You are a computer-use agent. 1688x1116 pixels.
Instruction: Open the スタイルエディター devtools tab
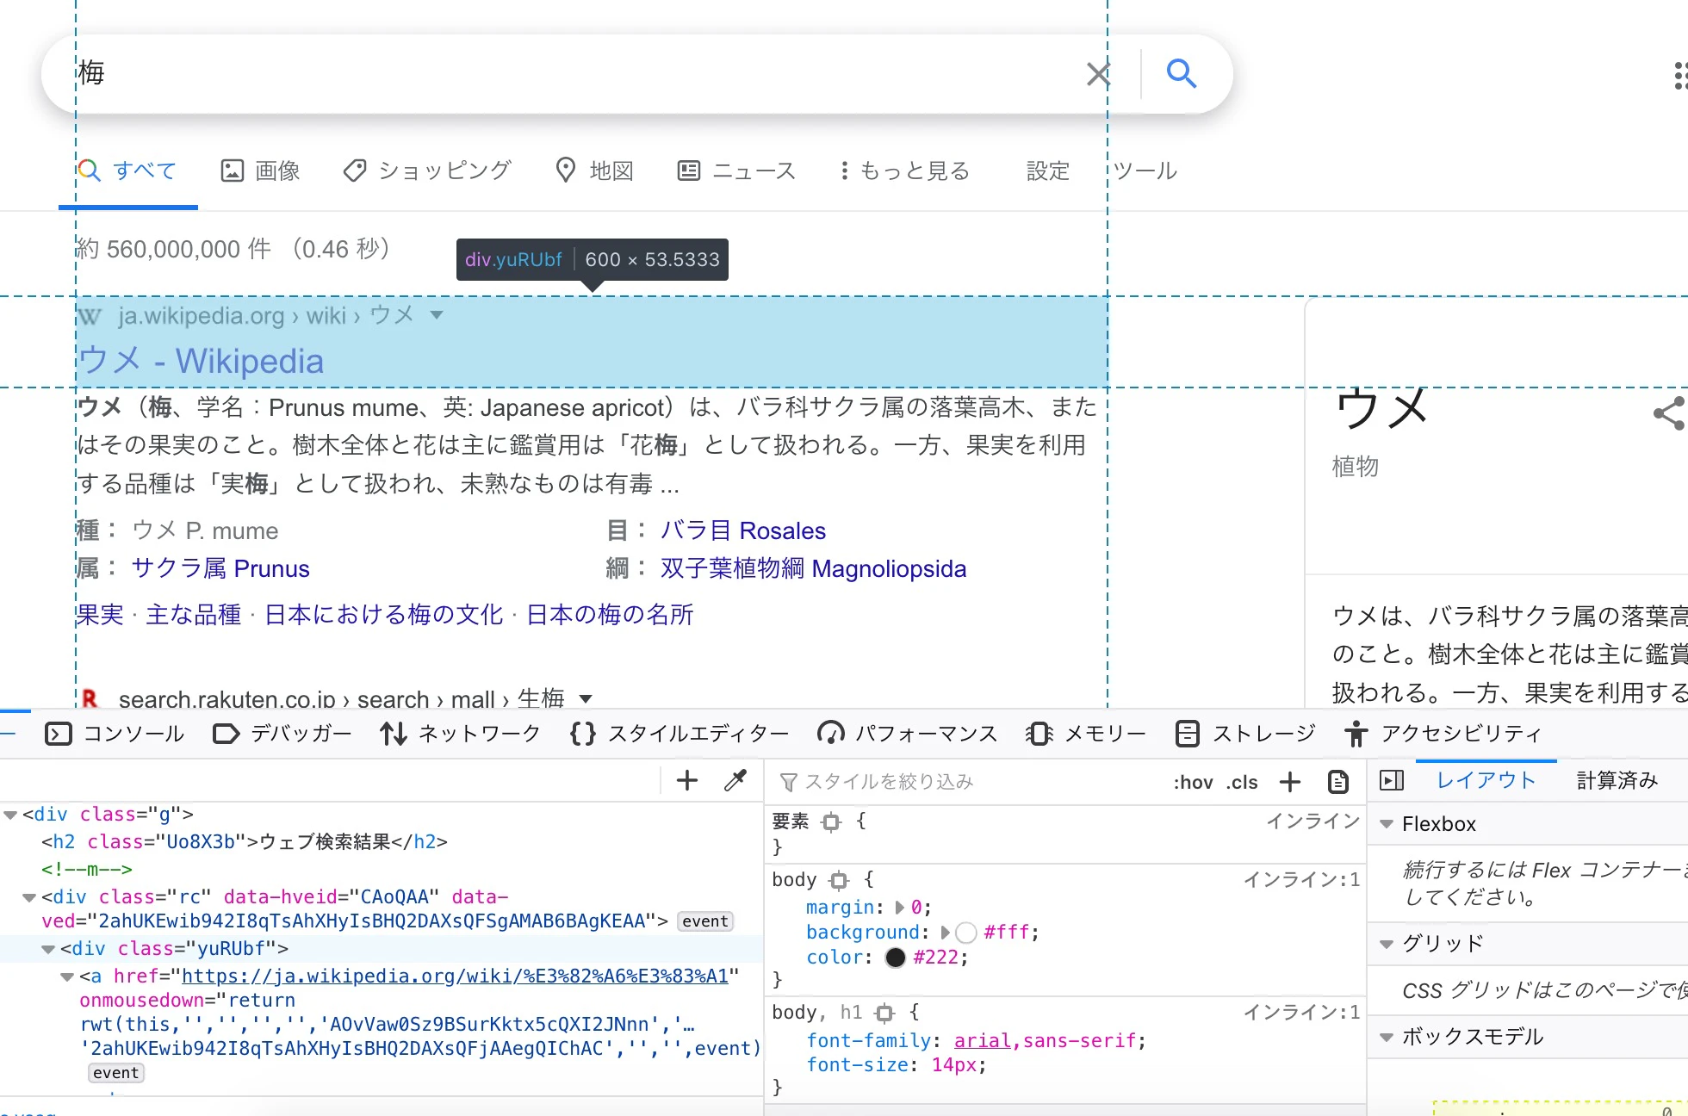(680, 734)
